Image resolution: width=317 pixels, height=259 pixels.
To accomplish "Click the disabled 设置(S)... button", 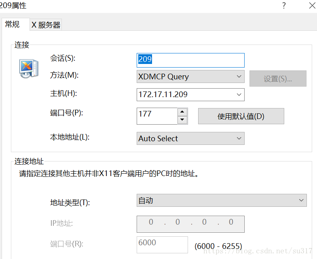I will click(278, 79).
